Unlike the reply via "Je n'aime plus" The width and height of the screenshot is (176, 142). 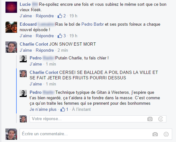(43, 109)
